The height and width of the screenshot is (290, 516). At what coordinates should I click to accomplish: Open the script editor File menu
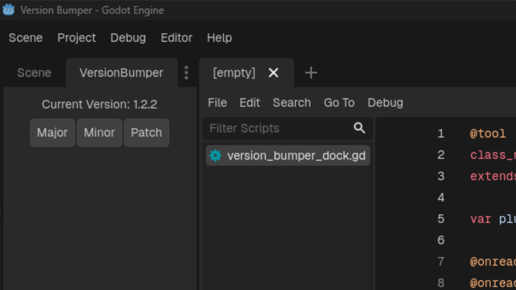point(217,103)
